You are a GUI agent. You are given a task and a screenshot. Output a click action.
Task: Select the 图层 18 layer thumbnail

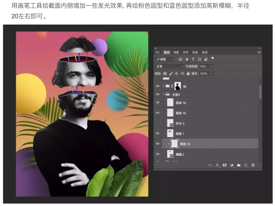[x=170, y=113]
